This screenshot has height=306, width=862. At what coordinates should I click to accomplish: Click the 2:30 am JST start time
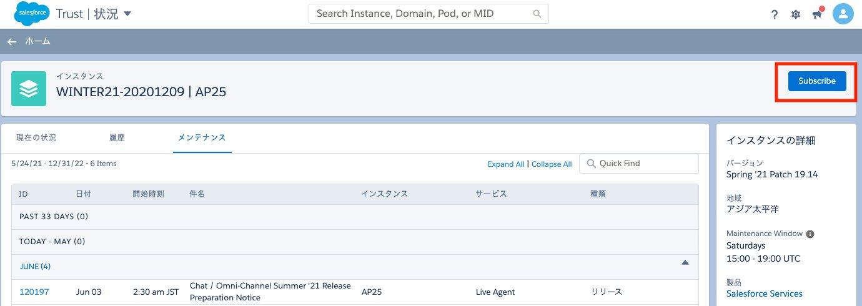154,292
